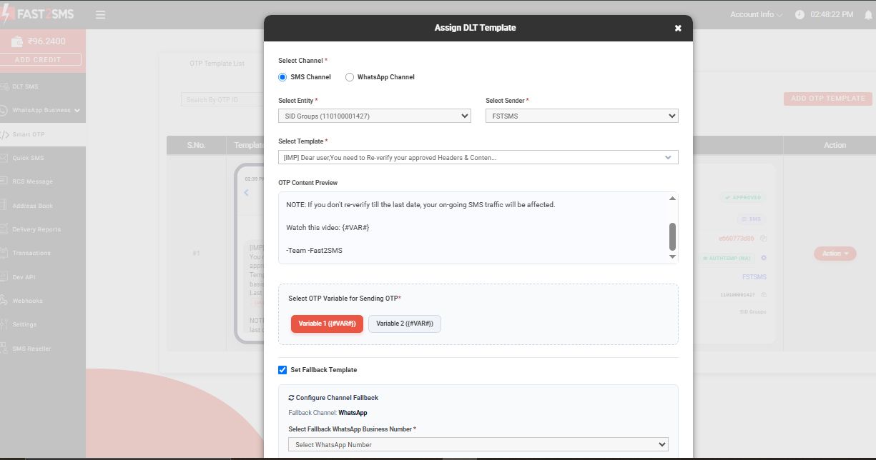This screenshot has height=460, width=876.
Task: Copy the 110100001427 entity ID icon
Action: (764, 294)
